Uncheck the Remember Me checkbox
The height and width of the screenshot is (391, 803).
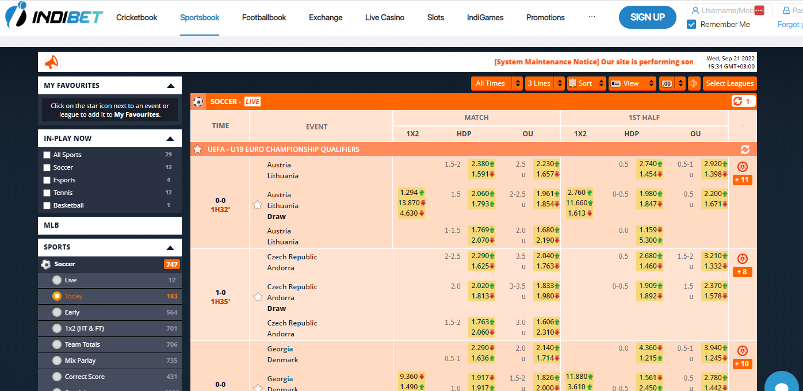(692, 25)
